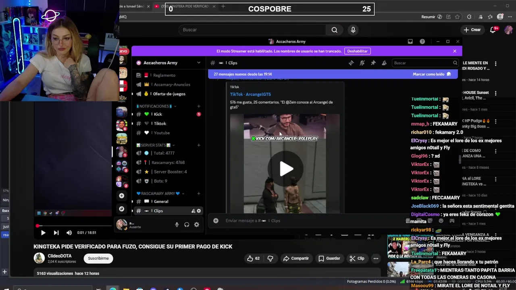Open ClideoDOTA channel avatar
This screenshot has width=516, height=290.
(39, 258)
